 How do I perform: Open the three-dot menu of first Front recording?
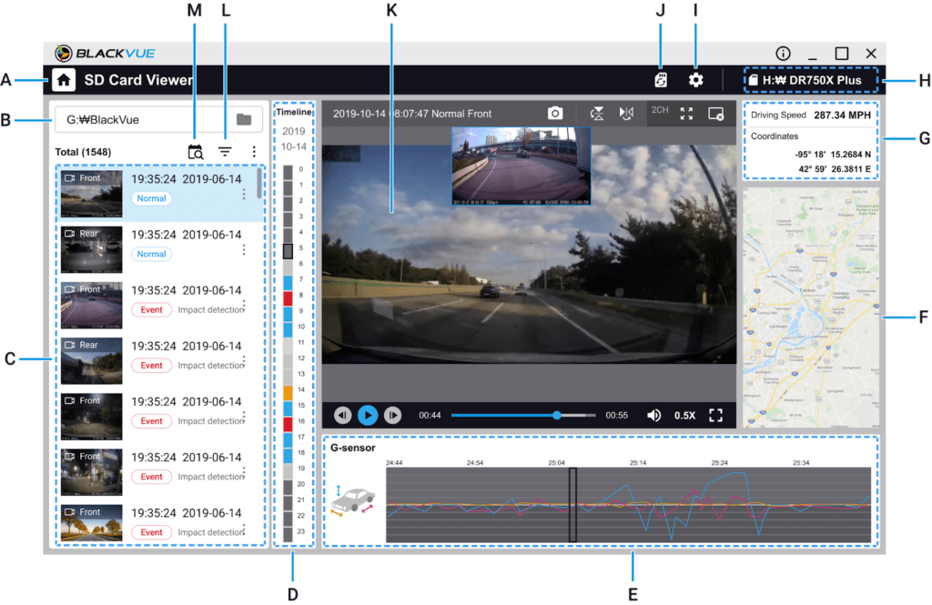(x=244, y=194)
